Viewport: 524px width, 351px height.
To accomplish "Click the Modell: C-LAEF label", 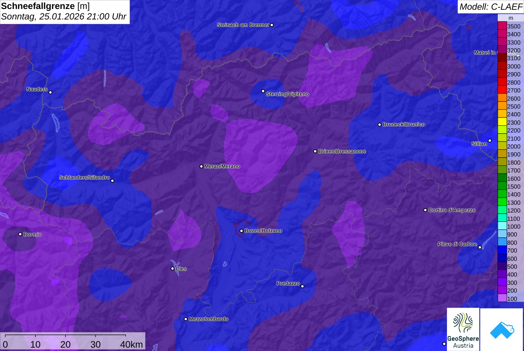I will coord(491,7).
